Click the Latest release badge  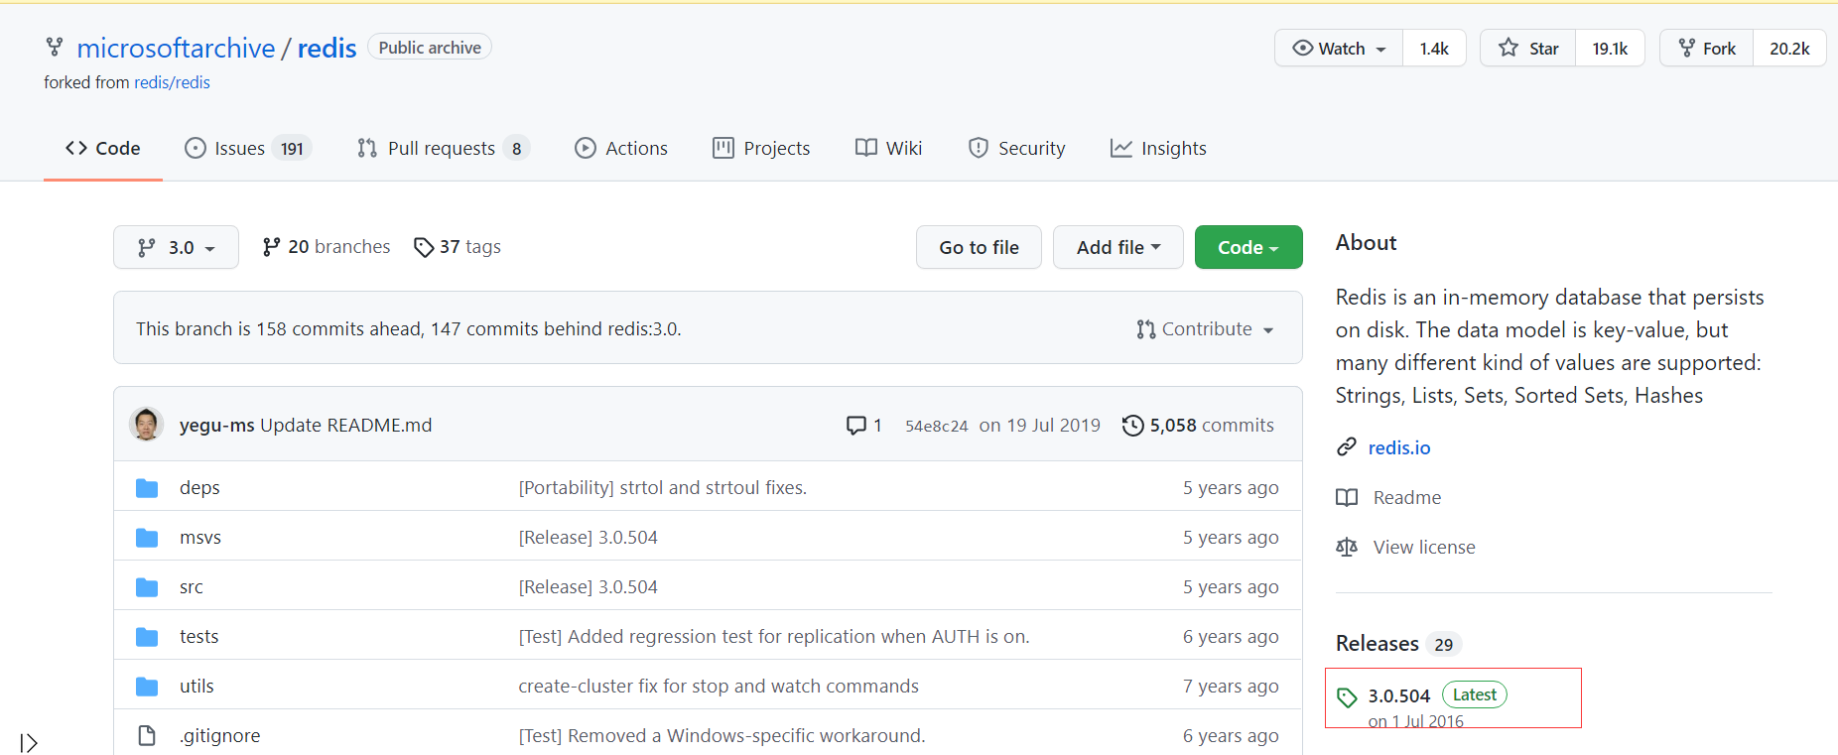1475,694
